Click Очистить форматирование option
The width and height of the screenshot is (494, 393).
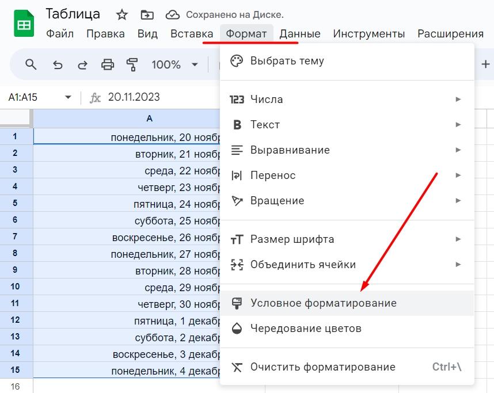322,367
